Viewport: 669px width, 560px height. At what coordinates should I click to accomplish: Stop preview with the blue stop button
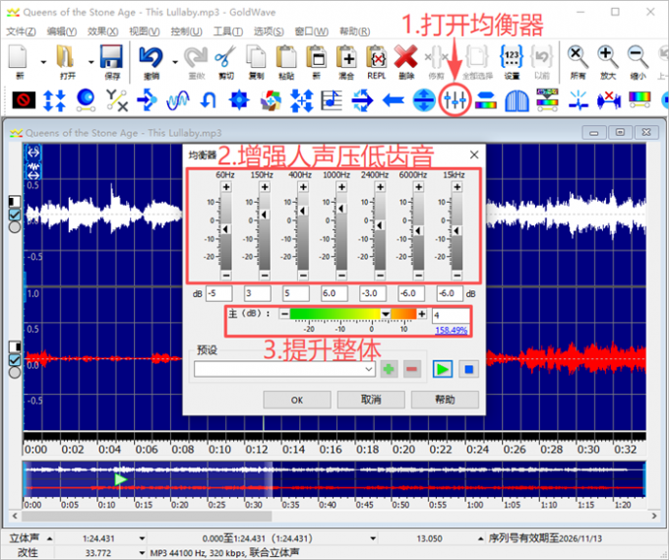click(468, 369)
